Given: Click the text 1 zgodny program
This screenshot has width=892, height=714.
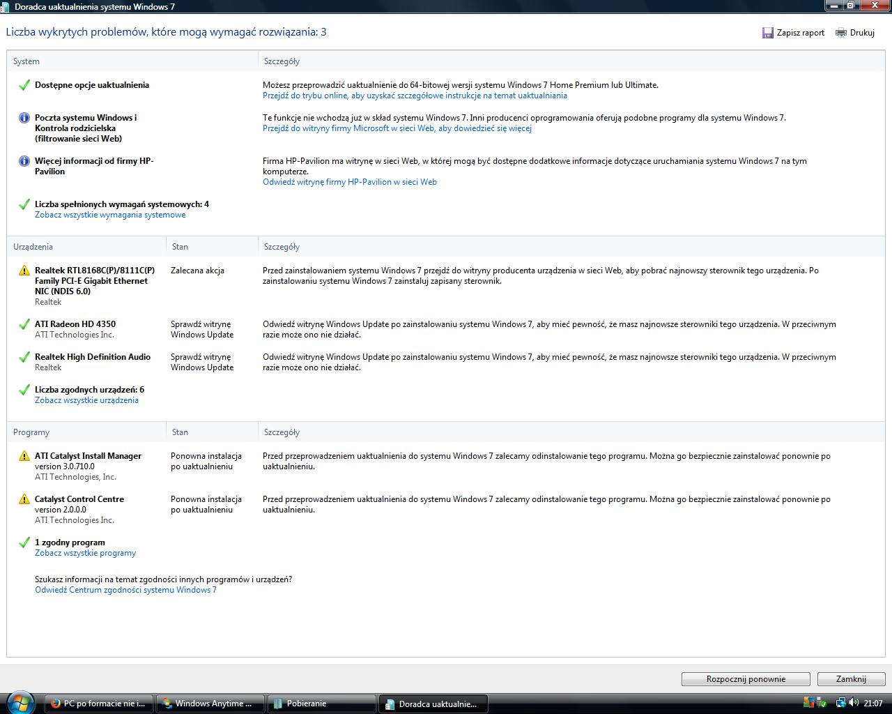Looking at the screenshot, I should coord(70,542).
